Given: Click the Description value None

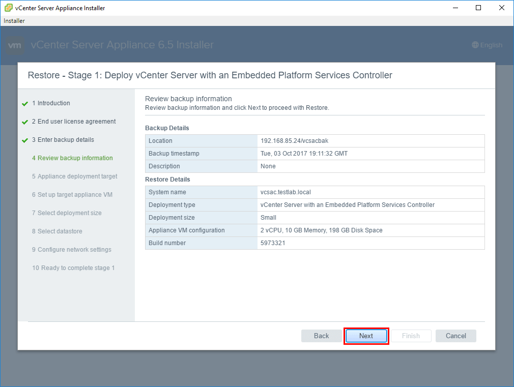Looking at the screenshot, I should point(268,166).
